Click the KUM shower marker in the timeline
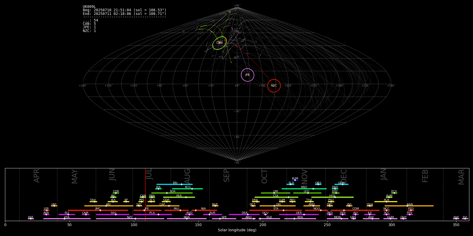The image size is (473, 236). coord(295,180)
